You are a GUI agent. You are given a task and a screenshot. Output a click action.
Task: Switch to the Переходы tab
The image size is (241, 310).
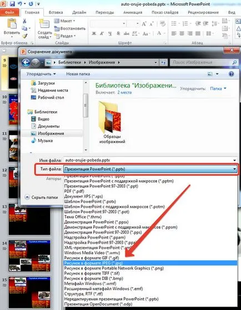point(105,12)
